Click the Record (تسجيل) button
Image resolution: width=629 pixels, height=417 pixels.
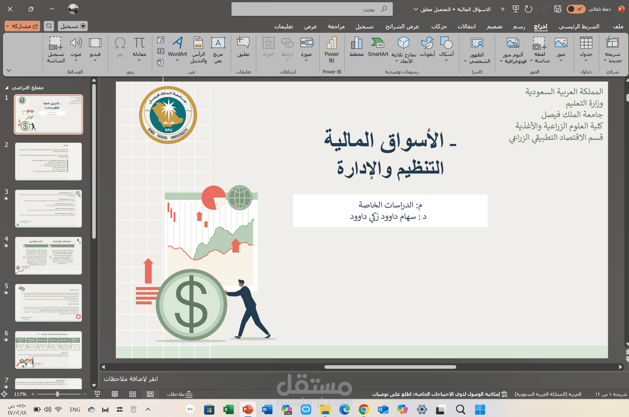73,26
